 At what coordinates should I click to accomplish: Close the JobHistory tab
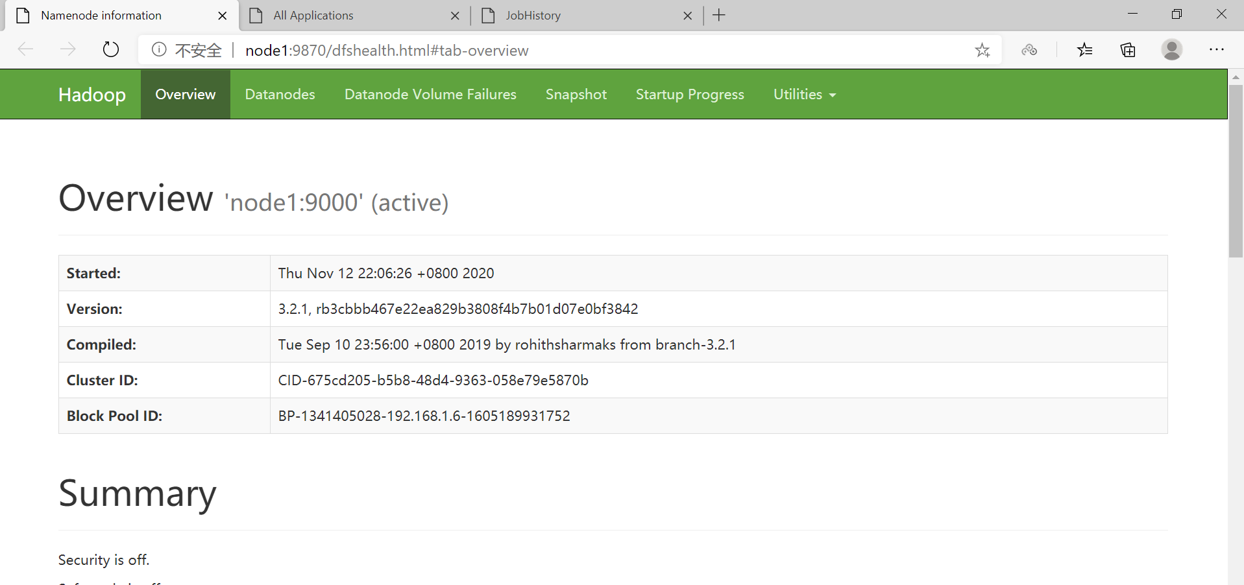point(688,16)
